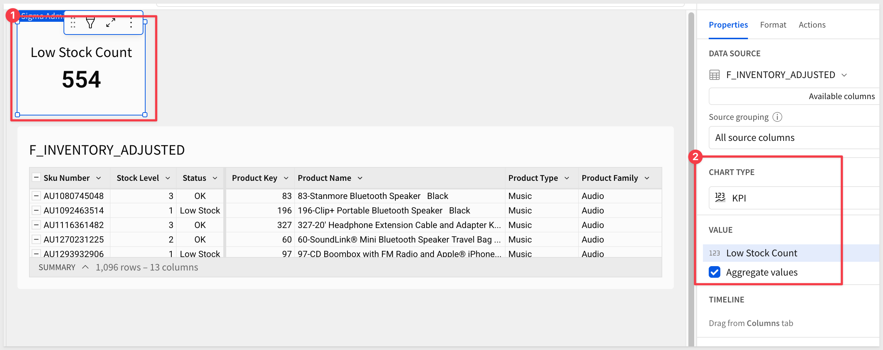The image size is (883, 350).
Task: Open the Stock Level column menu arrow
Action: pos(168,178)
